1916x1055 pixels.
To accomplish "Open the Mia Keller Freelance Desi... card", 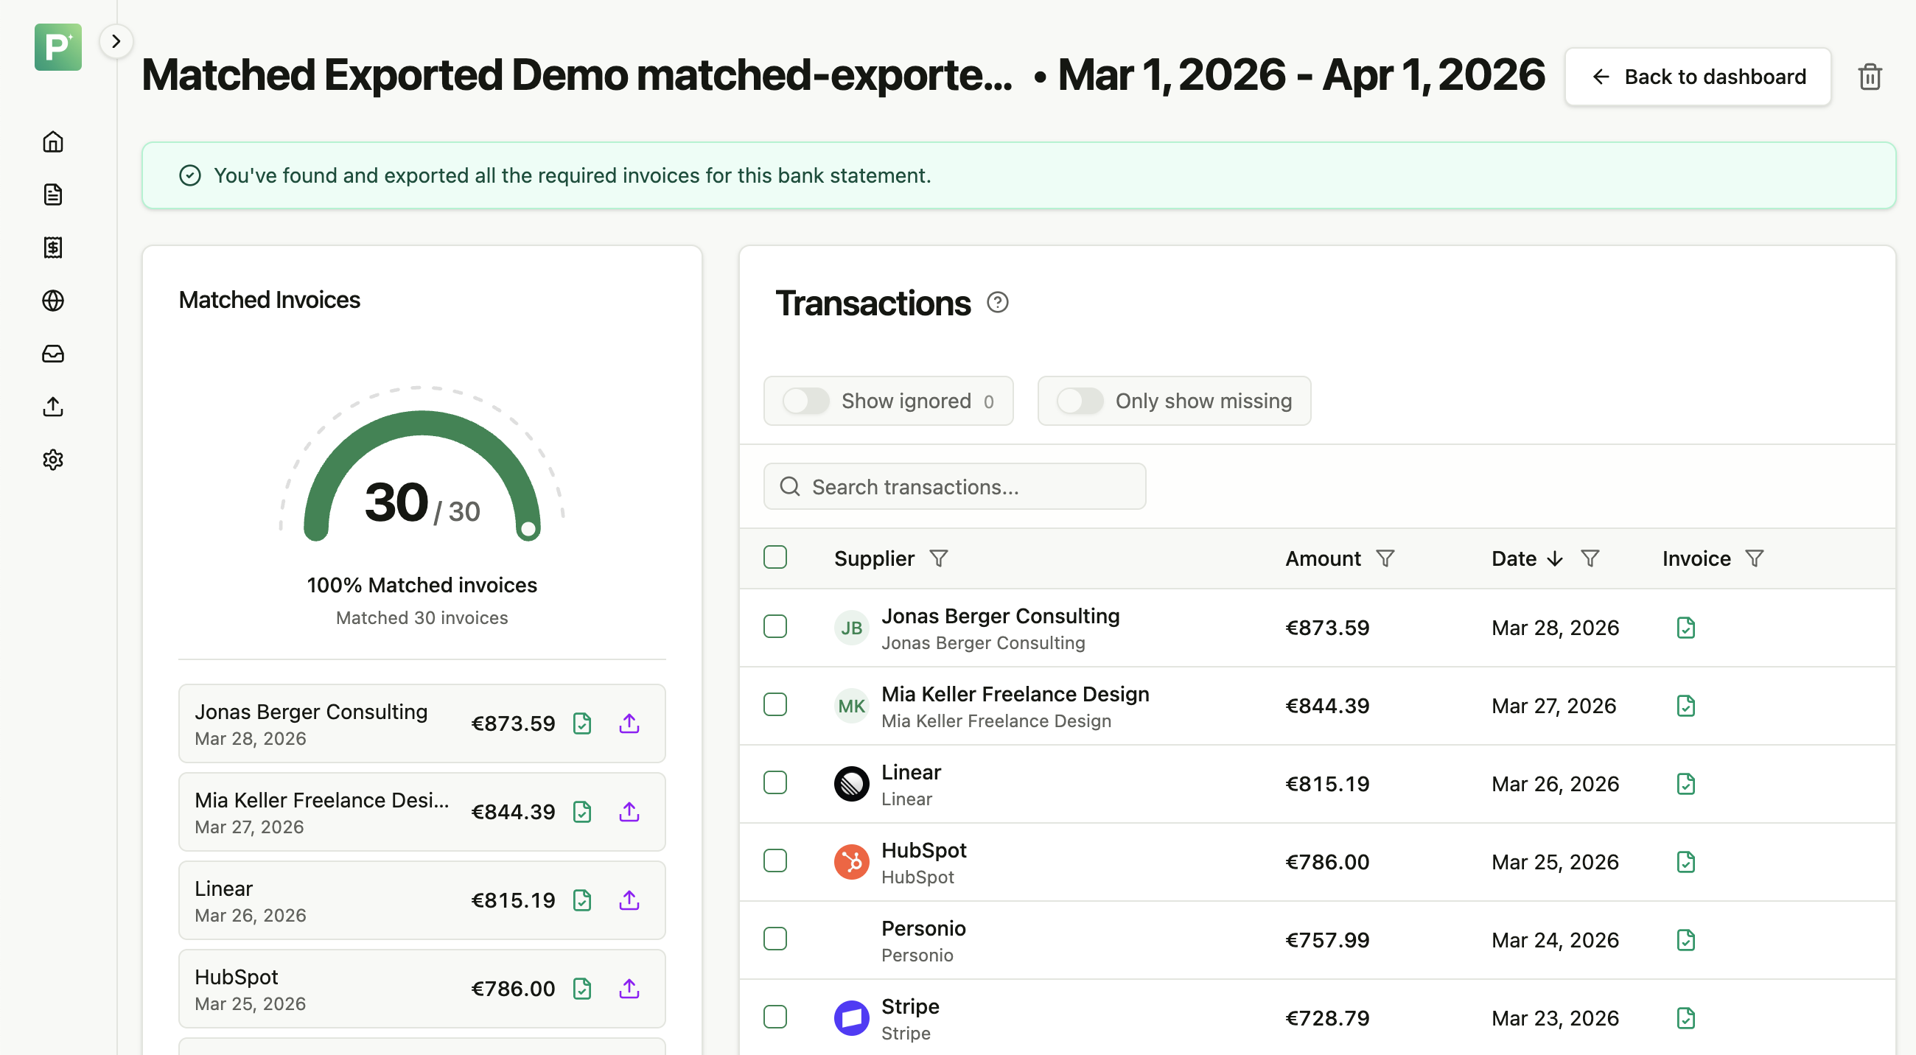I will pos(422,812).
